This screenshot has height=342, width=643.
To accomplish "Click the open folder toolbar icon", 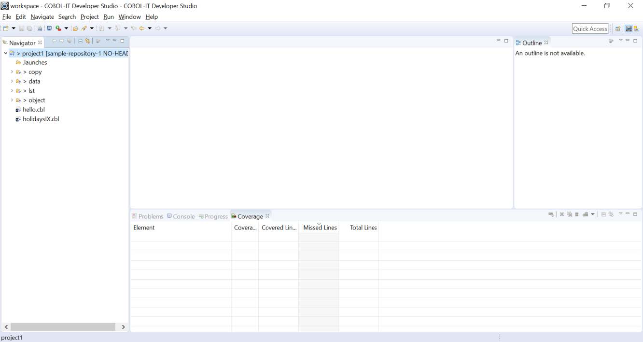I will 75,28.
